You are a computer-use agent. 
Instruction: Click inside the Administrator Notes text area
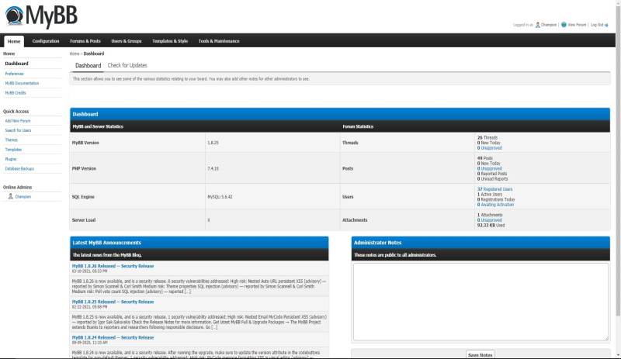(x=480, y=302)
